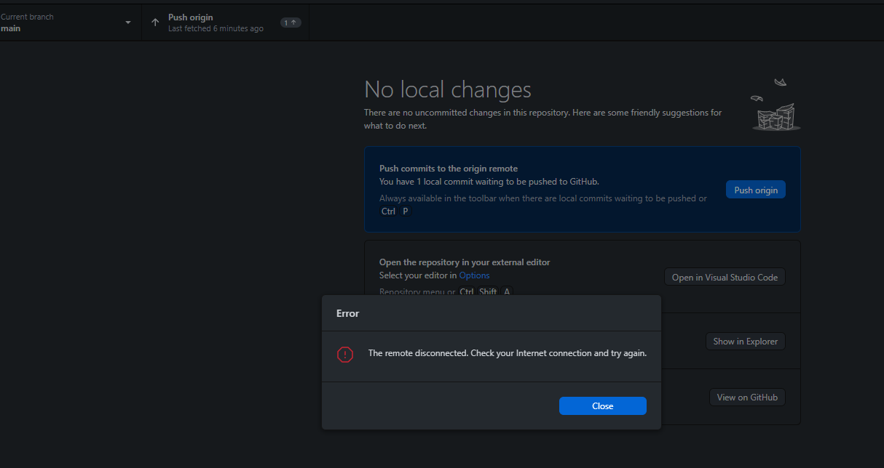Click the P key badge in push hint
Screen dimensions: 884x468
pos(406,211)
